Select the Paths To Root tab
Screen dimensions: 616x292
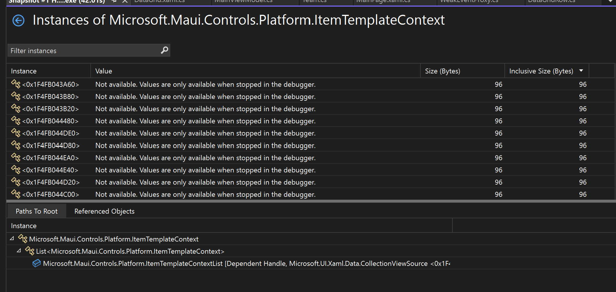(x=37, y=211)
